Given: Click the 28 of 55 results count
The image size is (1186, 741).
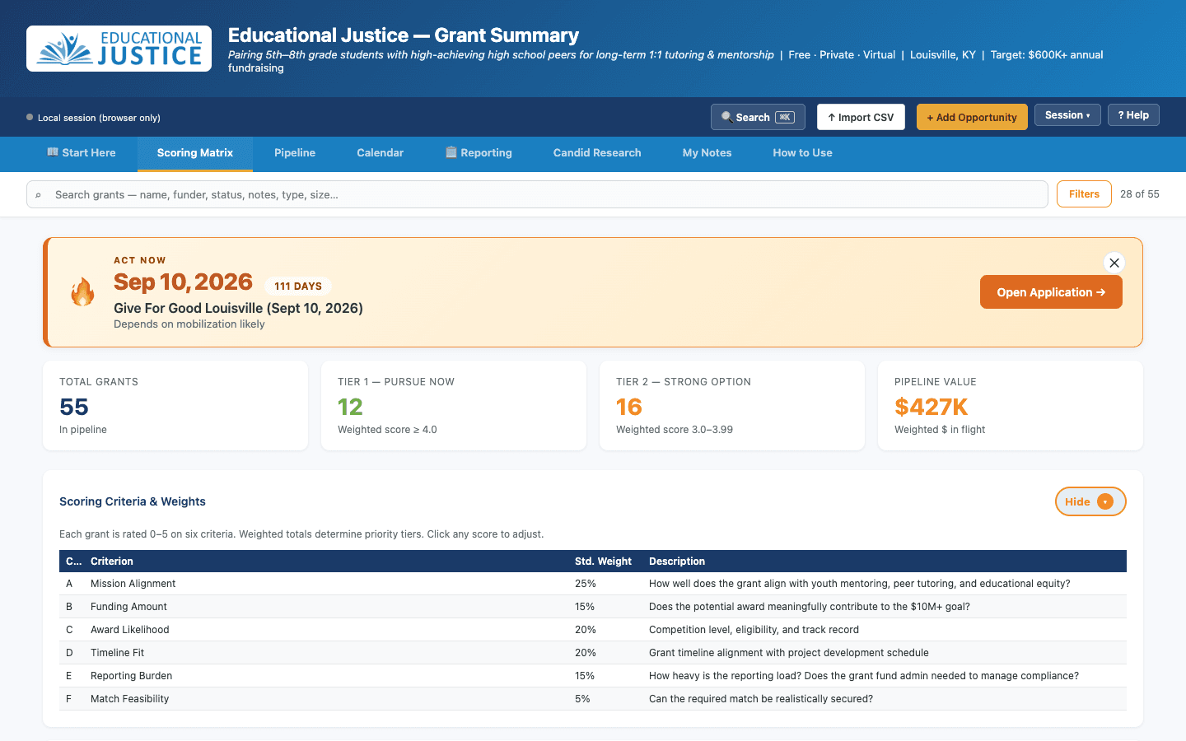Looking at the screenshot, I should tap(1140, 194).
